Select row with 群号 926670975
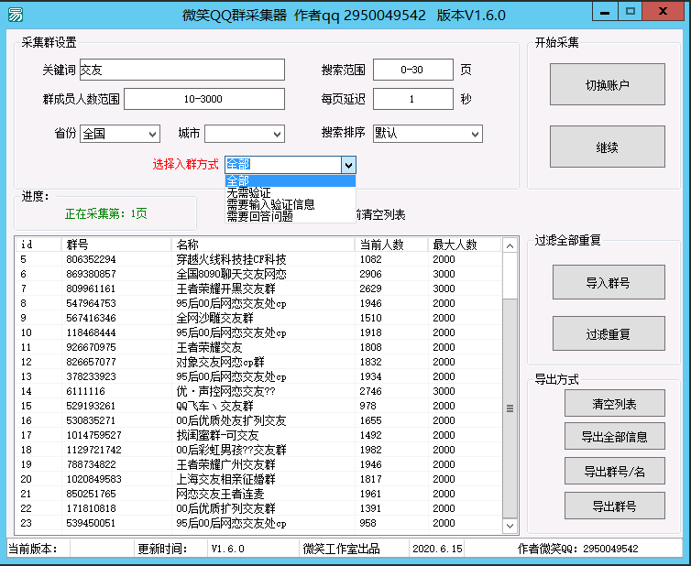Viewport: 691px width, 566px height. [x=258, y=347]
